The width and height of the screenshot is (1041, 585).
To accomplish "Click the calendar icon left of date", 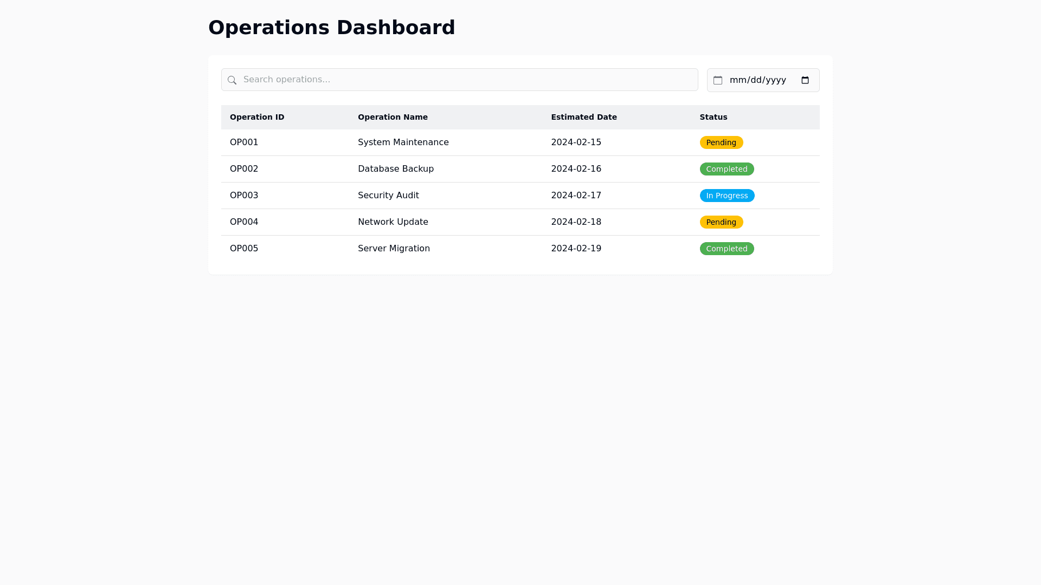I will tap(718, 80).
